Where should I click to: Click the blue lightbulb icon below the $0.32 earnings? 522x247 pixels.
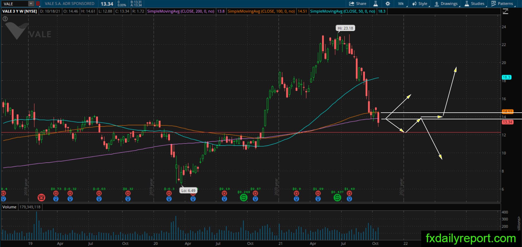(128, 199)
